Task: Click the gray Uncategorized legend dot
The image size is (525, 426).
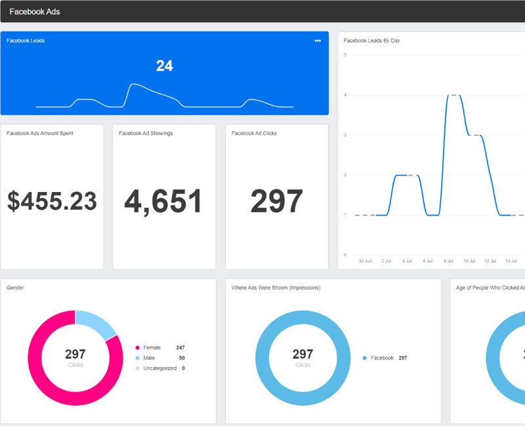Action: click(138, 368)
